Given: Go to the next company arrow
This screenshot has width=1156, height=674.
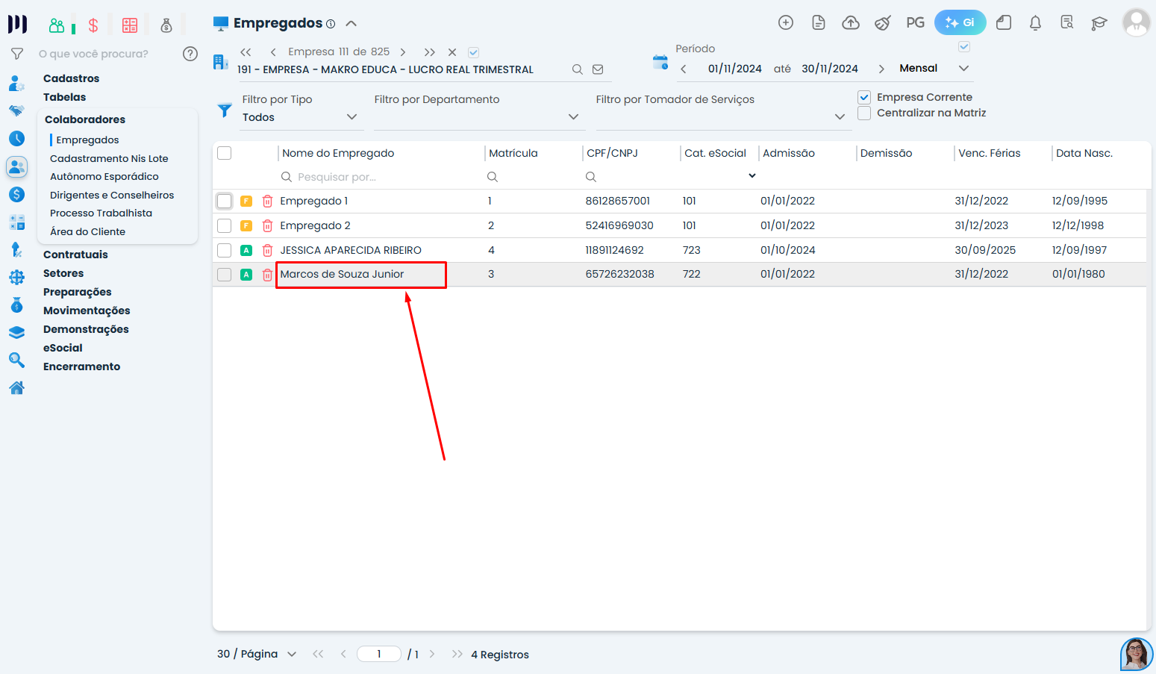Looking at the screenshot, I should 403,52.
